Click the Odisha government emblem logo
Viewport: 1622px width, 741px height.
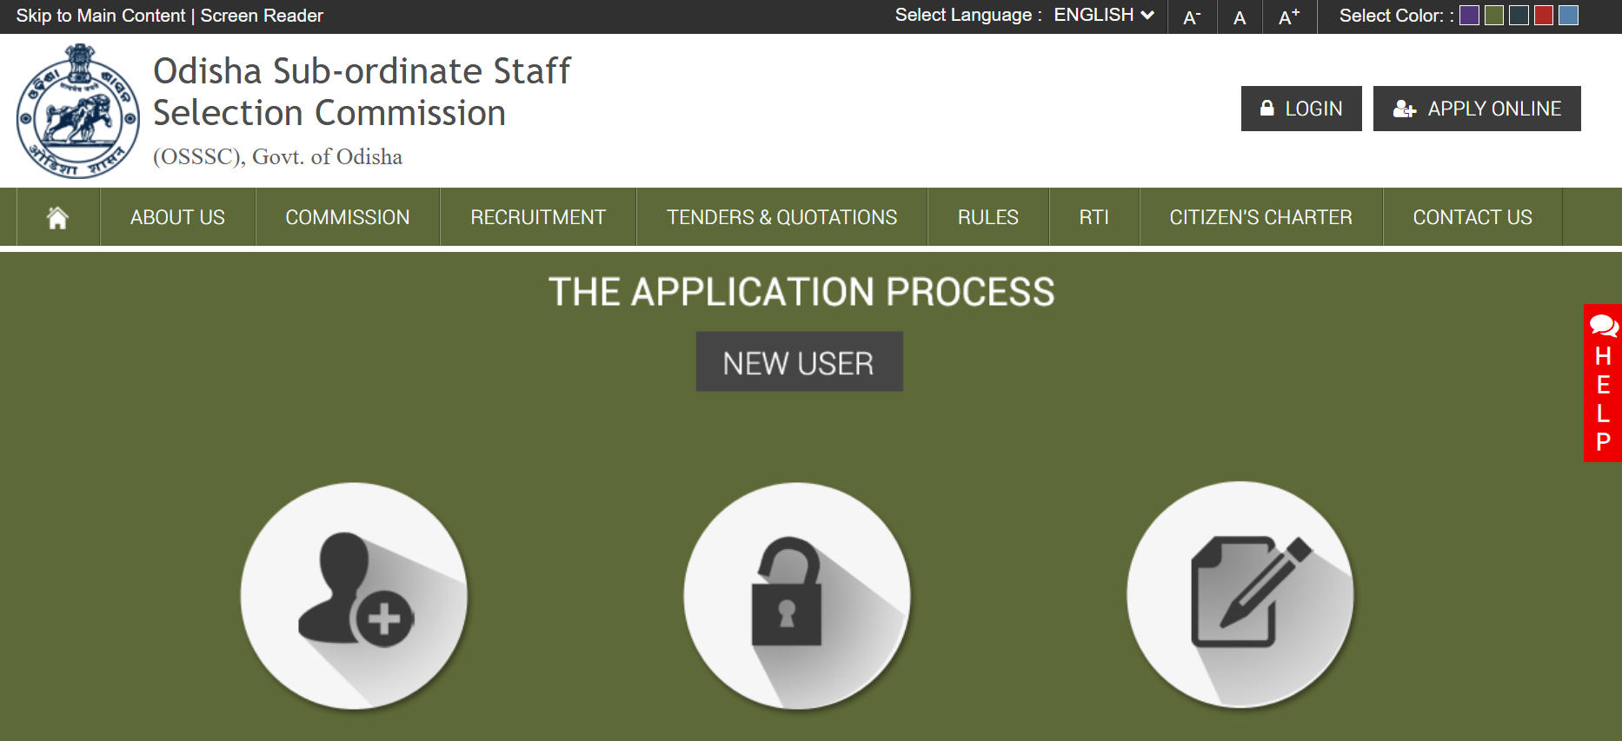point(78,111)
